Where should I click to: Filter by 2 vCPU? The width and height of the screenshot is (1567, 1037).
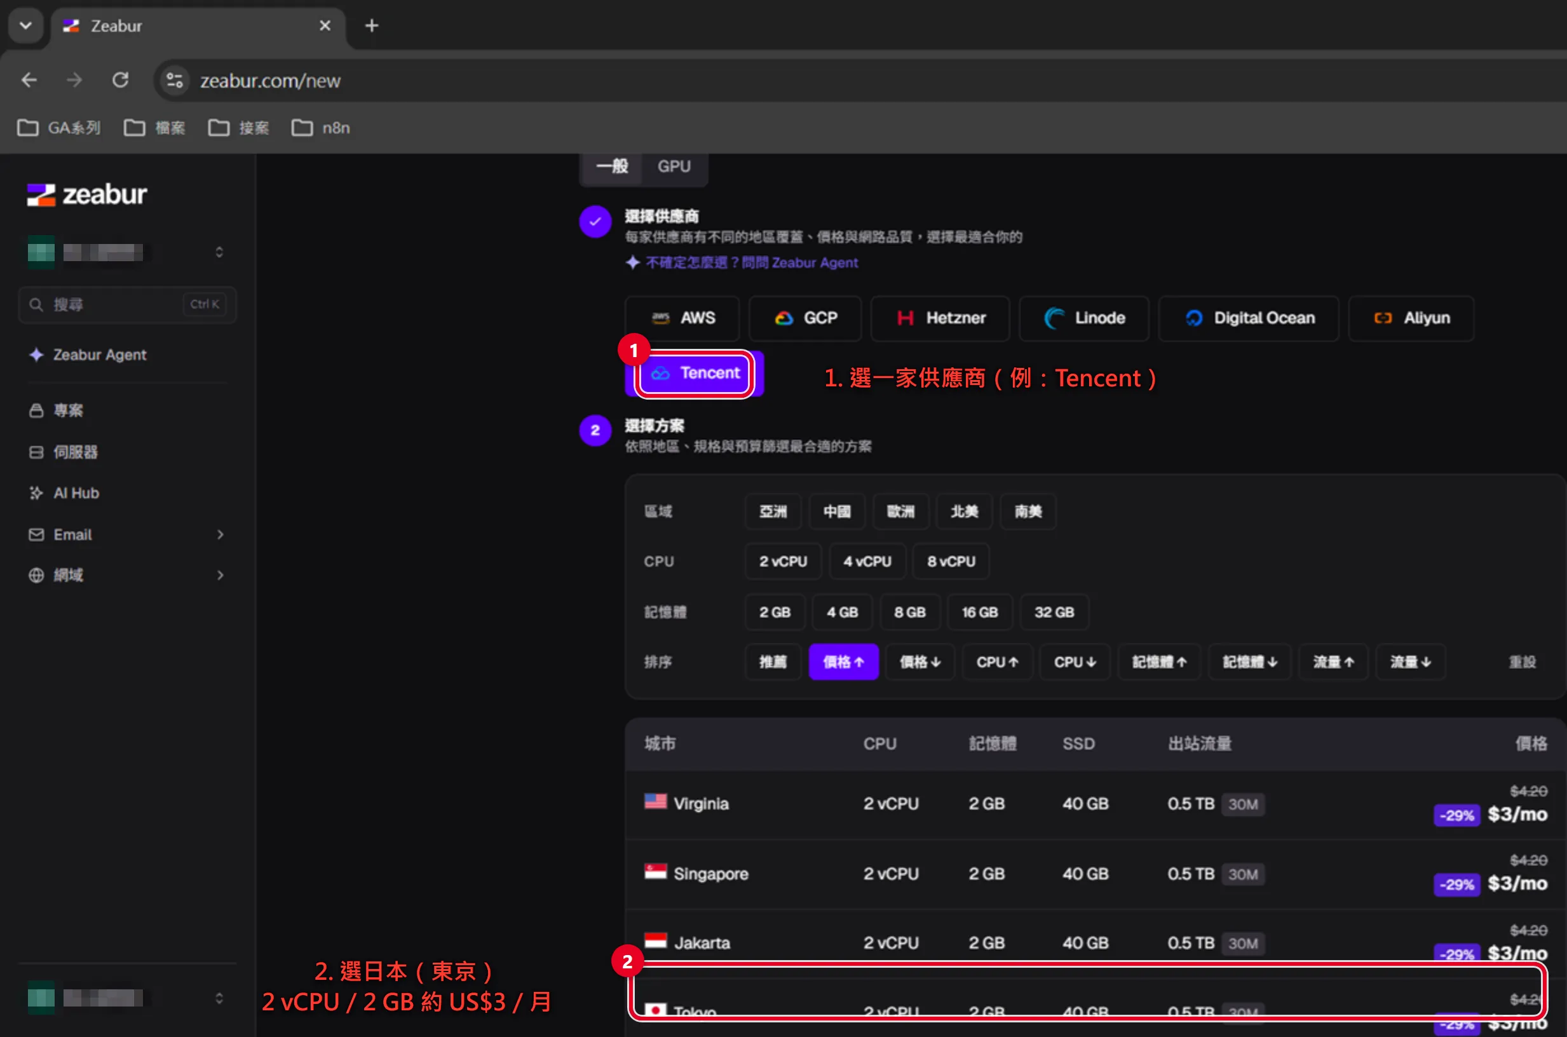tap(783, 562)
